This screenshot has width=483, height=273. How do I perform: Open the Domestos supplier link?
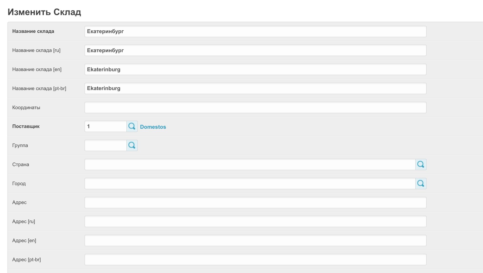[153, 127]
